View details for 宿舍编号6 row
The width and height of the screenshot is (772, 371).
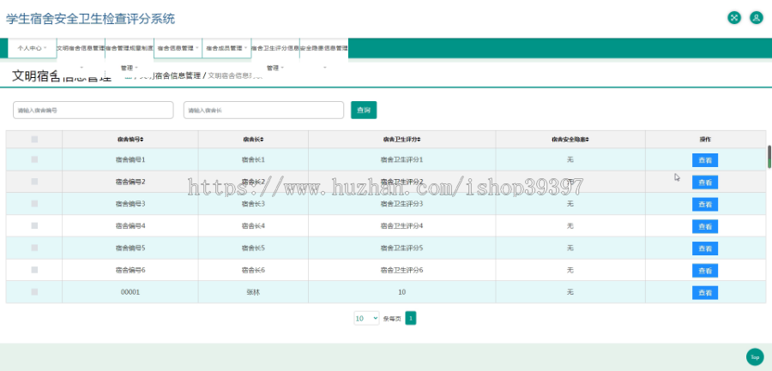705,271
